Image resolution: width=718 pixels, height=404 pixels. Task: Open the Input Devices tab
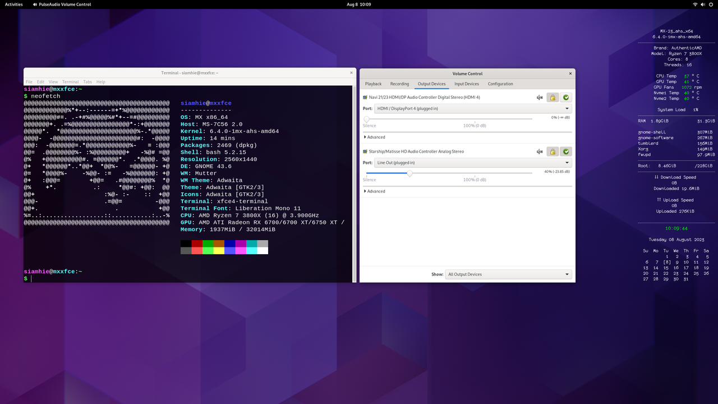click(467, 84)
